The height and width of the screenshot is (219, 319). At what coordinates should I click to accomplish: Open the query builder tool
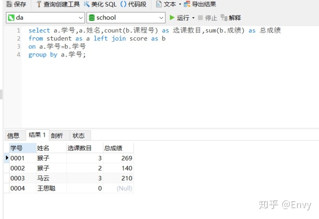pyautogui.click(x=58, y=4)
